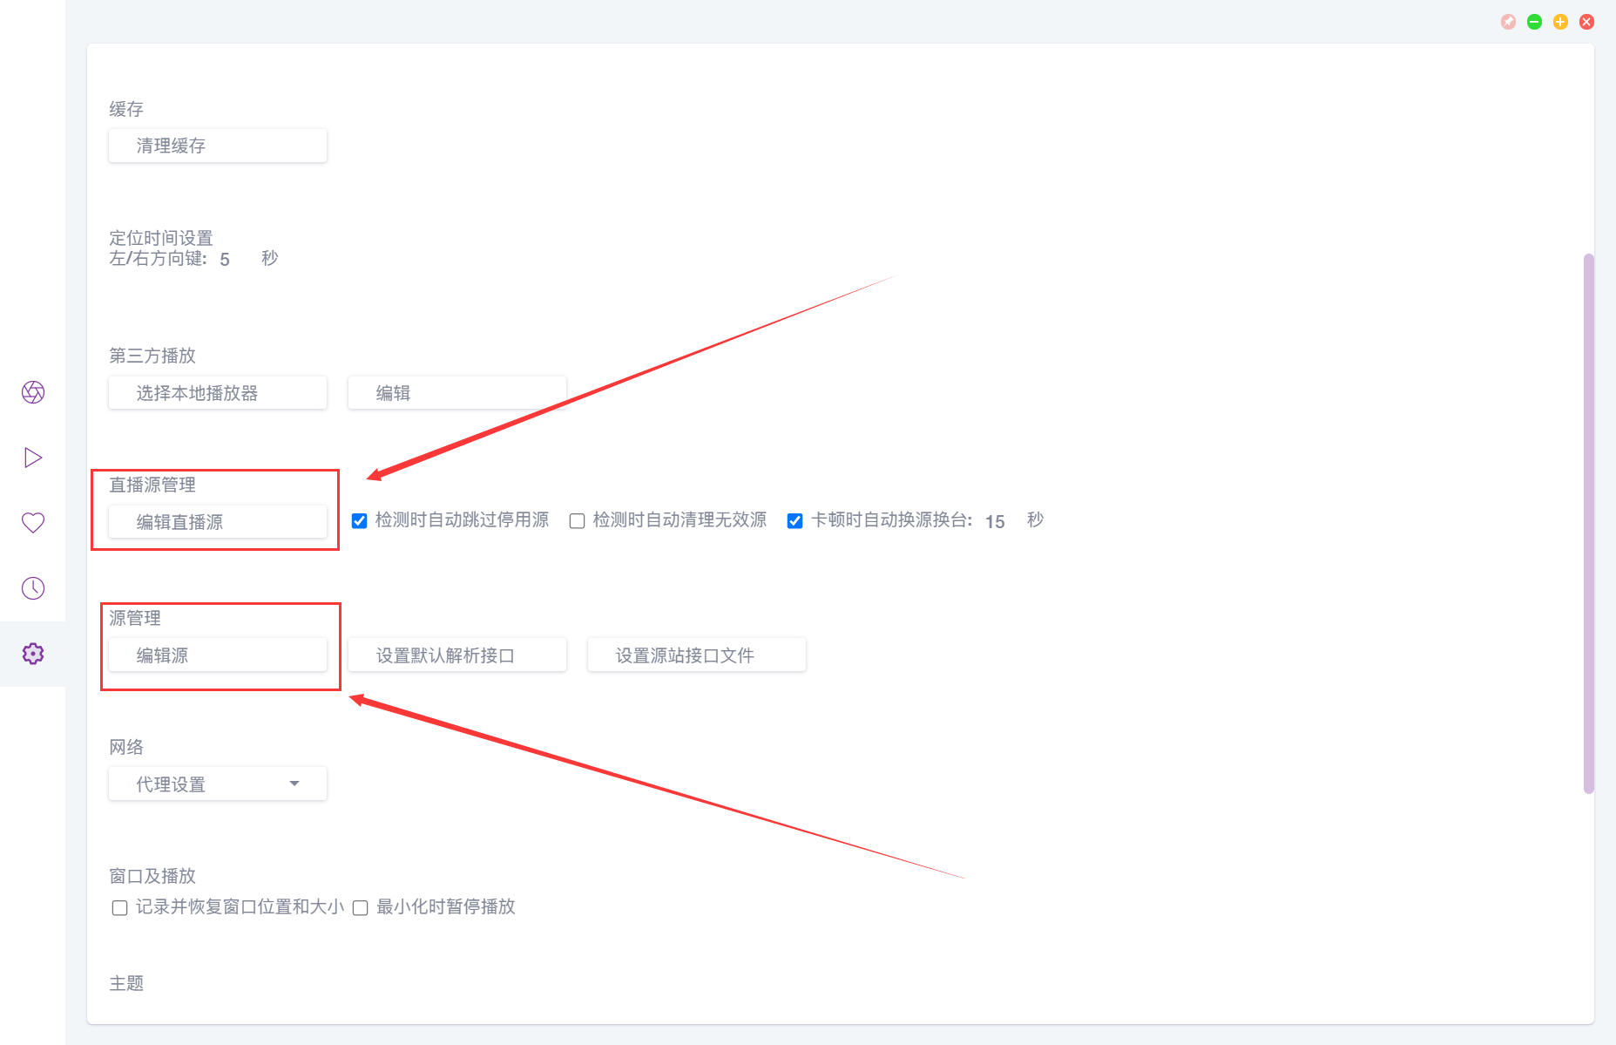Click 选择本地播放器 under 第三方播放
This screenshot has width=1616, height=1045.
(217, 392)
